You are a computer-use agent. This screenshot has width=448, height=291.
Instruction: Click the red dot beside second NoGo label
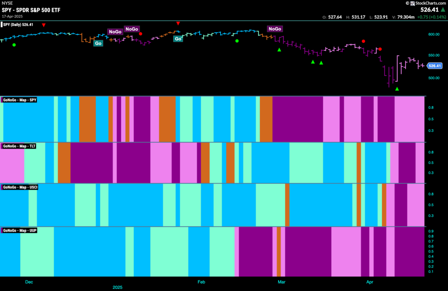pos(140,34)
